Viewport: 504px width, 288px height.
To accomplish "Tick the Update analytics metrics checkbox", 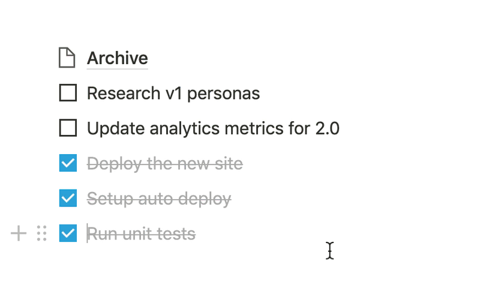I will pyautogui.click(x=68, y=128).
